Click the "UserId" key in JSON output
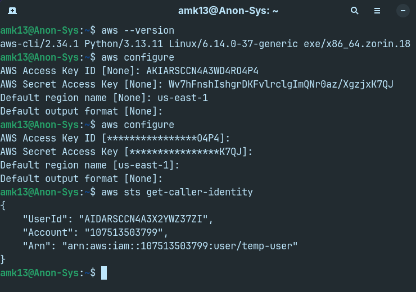Viewport: 416px width, 292px height. tap(45, 219)
